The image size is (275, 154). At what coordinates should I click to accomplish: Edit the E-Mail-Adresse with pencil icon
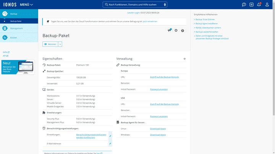tap(110, 144)
